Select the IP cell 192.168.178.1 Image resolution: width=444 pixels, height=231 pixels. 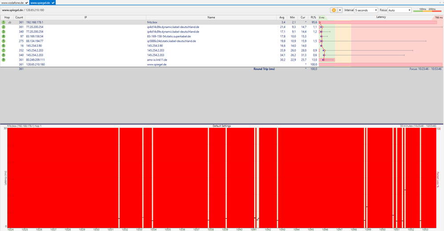(35, 22)
